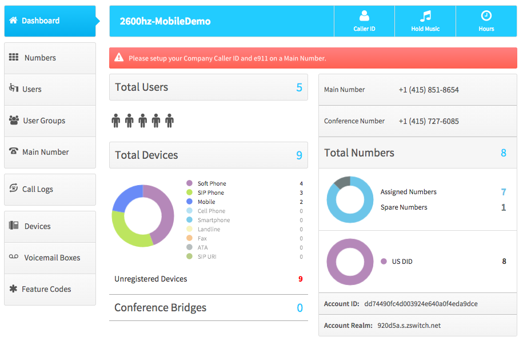523x341 pixels.
Task: Click the Total Numbers header
Action: 418,153
